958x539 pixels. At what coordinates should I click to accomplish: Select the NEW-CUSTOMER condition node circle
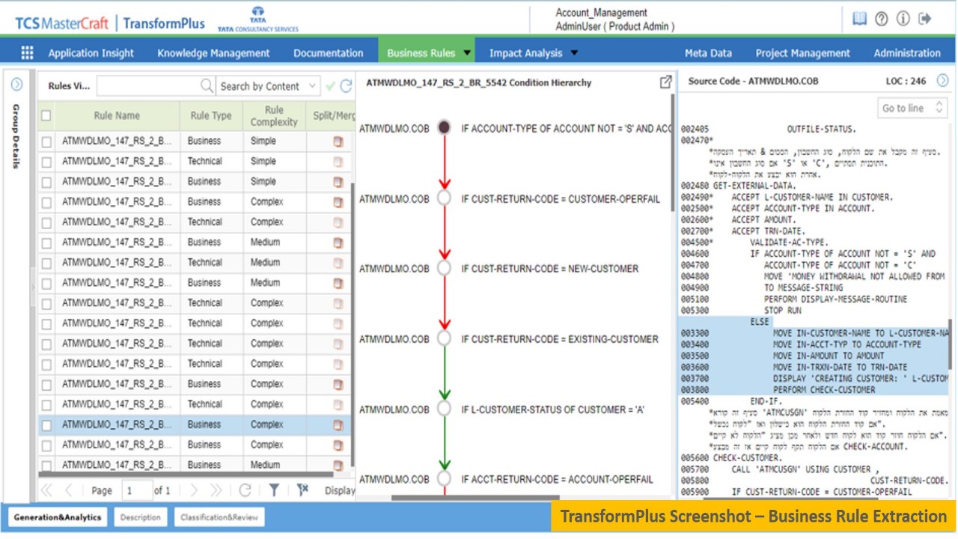tap(444, 268)
